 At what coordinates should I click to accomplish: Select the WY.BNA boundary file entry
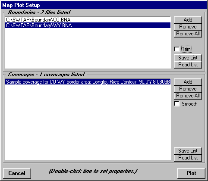88,25
